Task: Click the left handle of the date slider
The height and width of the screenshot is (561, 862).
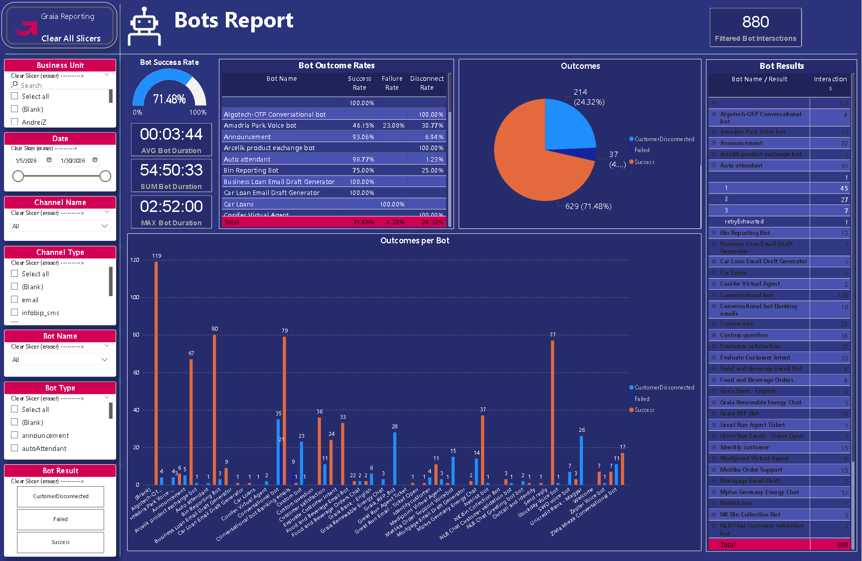Action: click(x=18, y=176)
